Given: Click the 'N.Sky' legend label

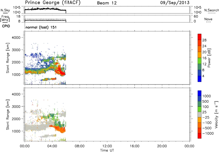Looking at the screenshot, I should click(5, 10).
